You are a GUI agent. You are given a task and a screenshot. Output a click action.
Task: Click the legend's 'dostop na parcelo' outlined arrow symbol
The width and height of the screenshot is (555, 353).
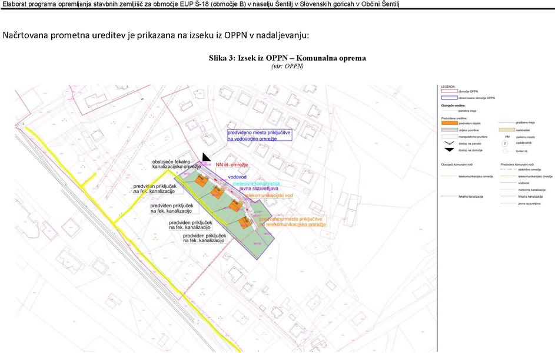[449, 143]
